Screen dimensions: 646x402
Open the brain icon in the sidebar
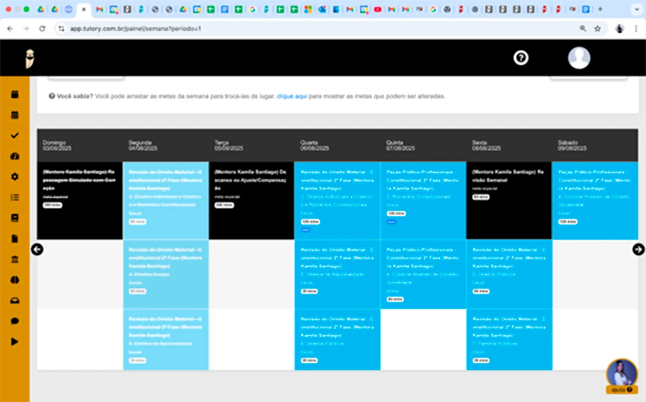pos(15,280)
